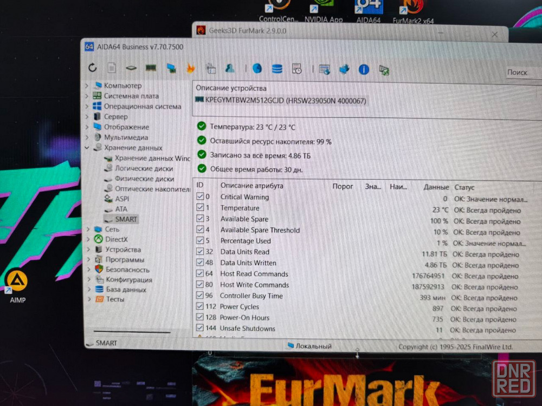
Task: Toggle checkbox for Power Cycles attribute
Action: 200,306
